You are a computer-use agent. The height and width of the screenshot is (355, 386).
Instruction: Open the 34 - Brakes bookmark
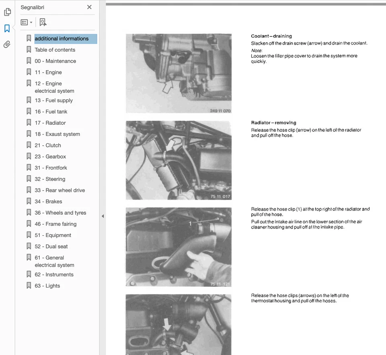(47, 201)
